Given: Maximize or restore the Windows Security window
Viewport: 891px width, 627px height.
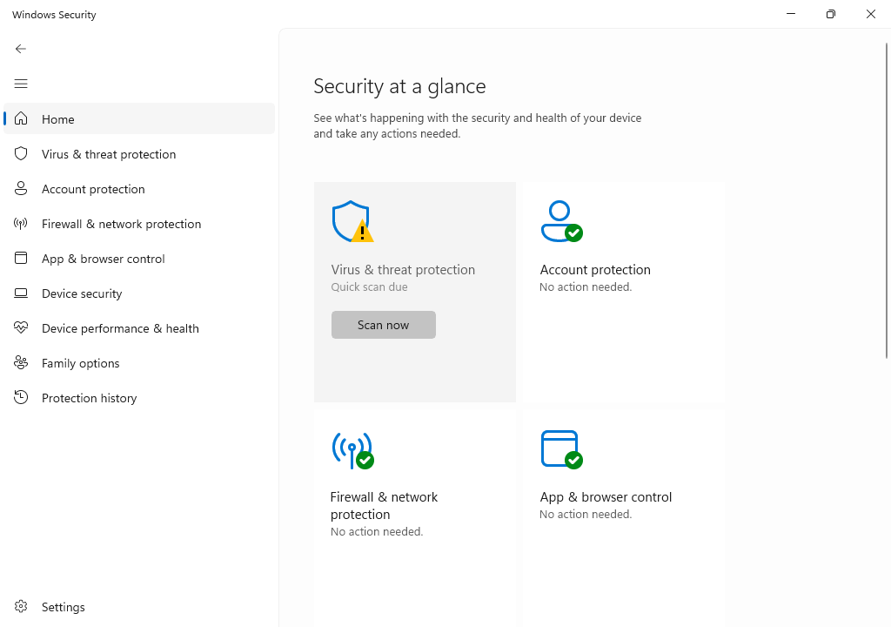Looking at the screenshot, I should tap(831, 14).
